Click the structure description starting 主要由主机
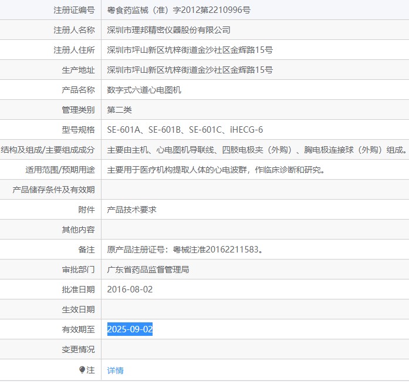This screenshot has height=384, width=409. coord(257,150)
